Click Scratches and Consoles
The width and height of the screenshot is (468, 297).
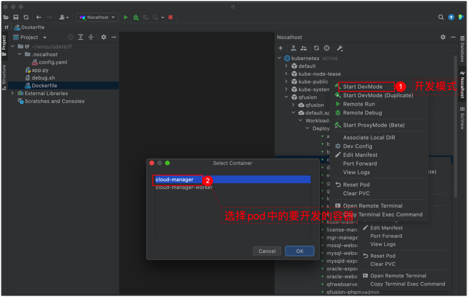pos(54,101)
